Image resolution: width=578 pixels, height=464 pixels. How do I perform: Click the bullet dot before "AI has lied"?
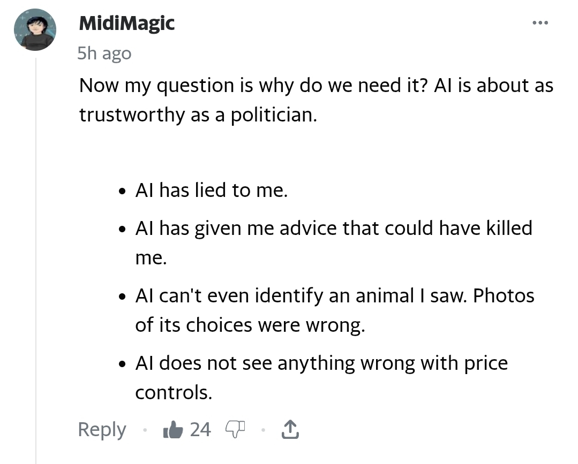(124, 191)
